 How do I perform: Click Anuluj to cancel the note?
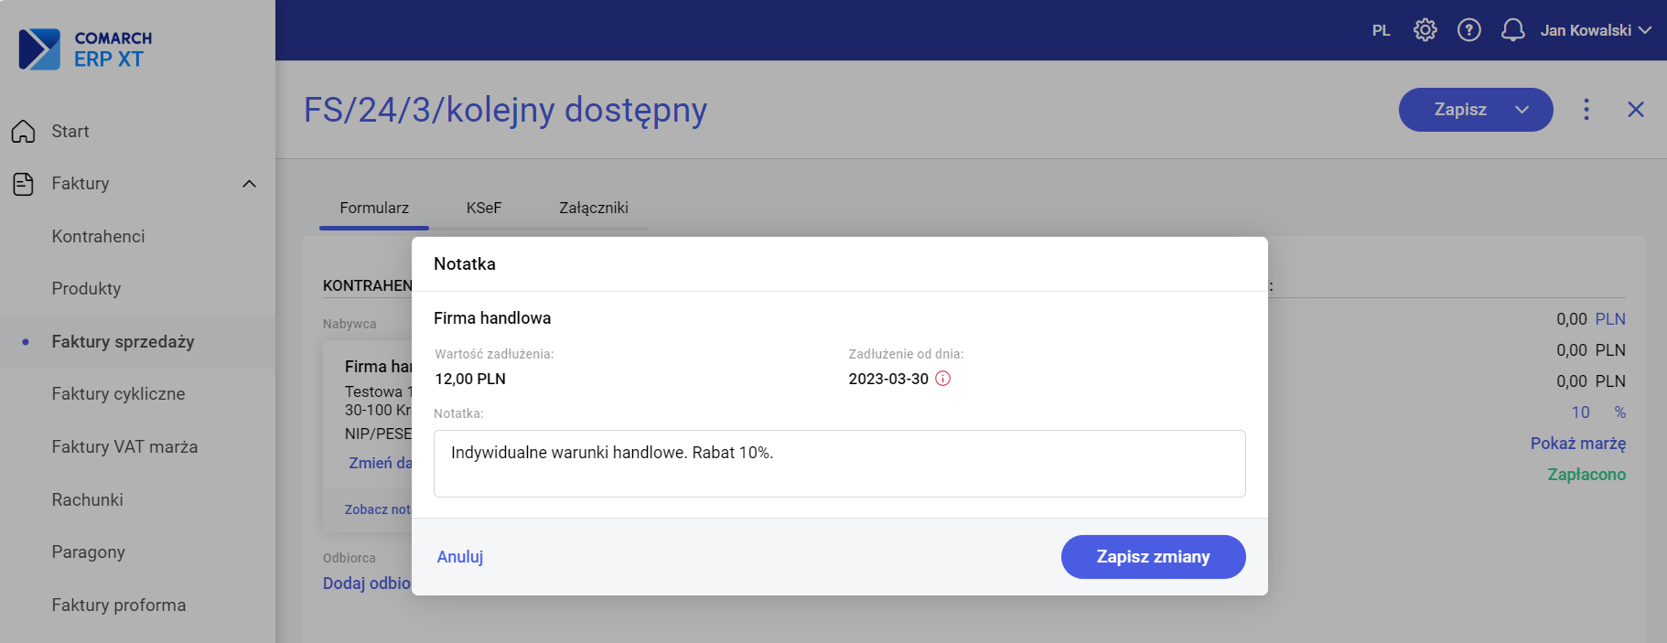point(460,557)
